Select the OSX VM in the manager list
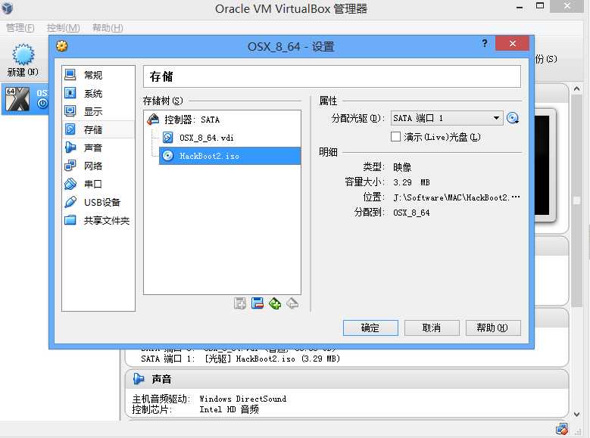This screenshot has height=438, width=590. [x=26, y=99]
